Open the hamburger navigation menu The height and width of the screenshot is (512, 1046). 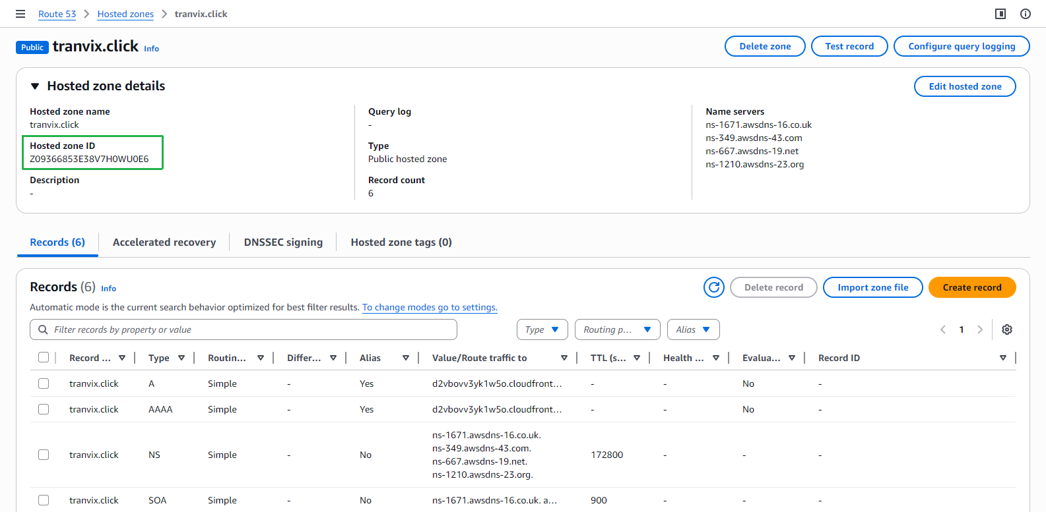click(x=20, y=14)
